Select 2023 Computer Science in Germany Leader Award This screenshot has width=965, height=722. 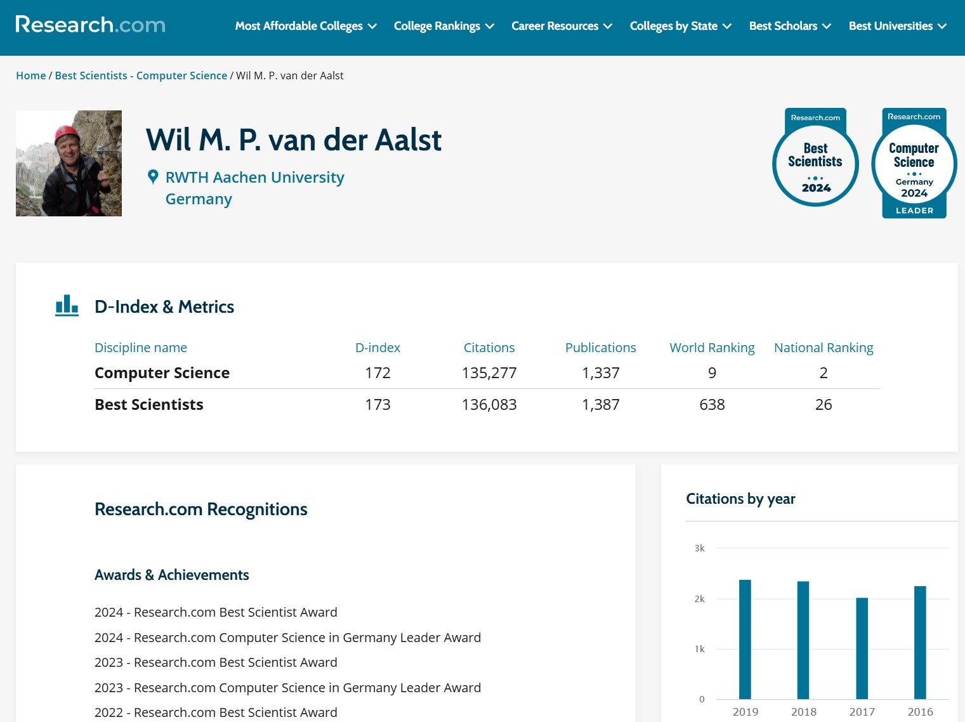pos(287,688)
